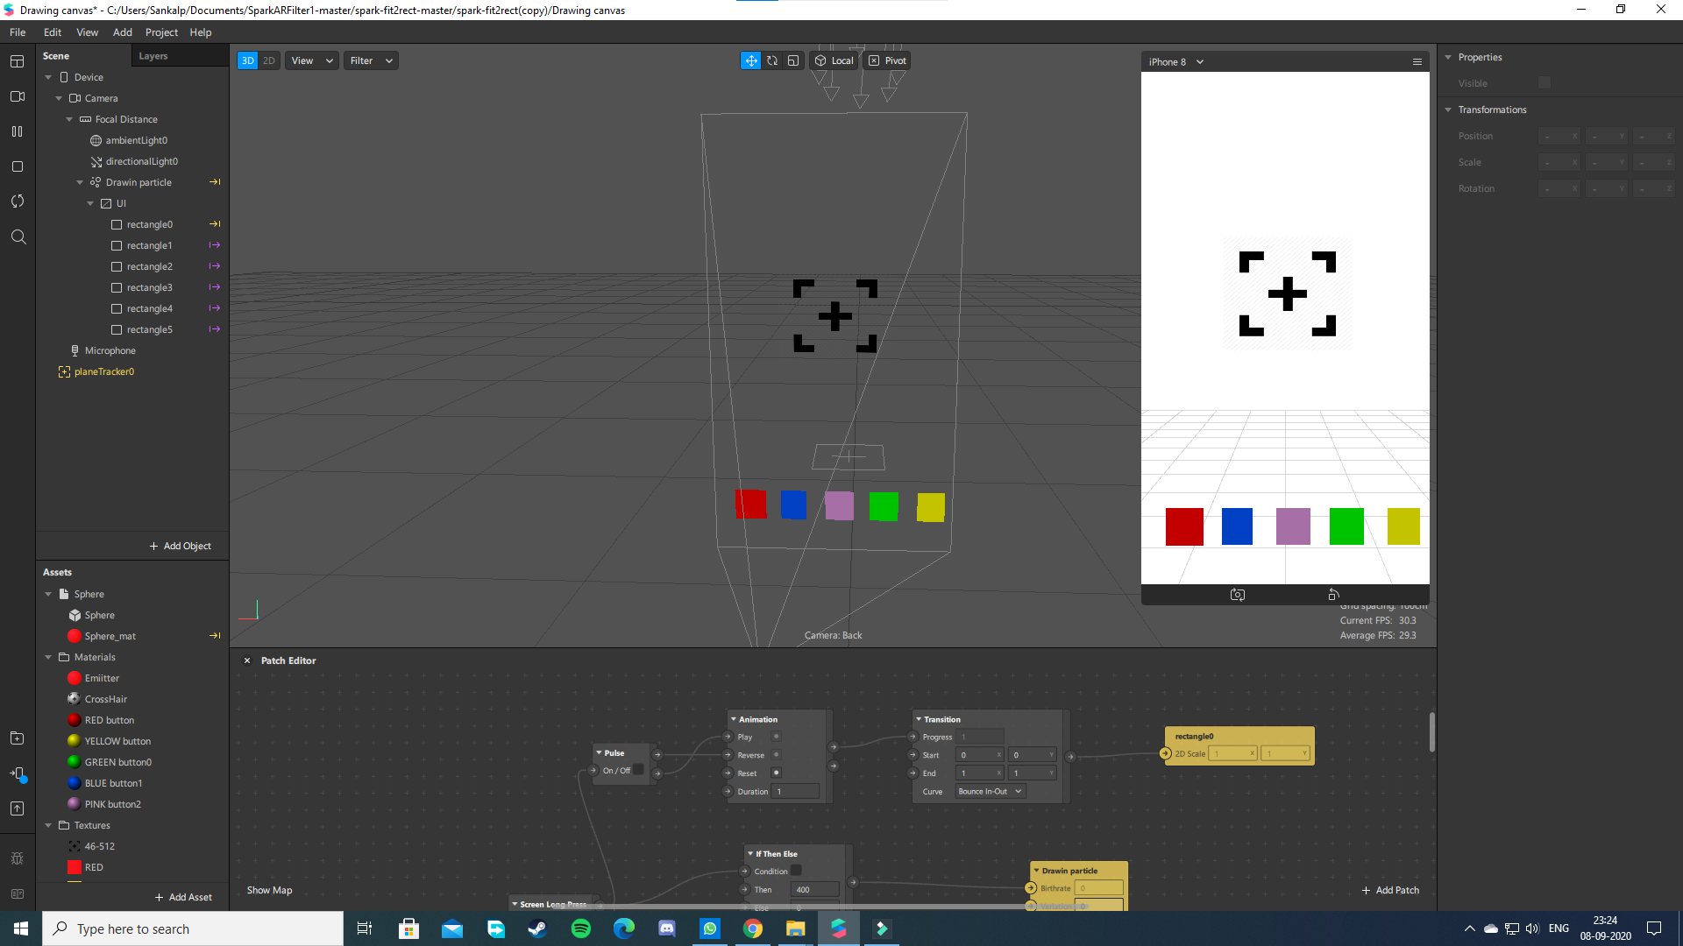Toggle the Visible checkbox in Properties
The width and height of the screenshot is (1683, 946).
(x=1545, y=83)
